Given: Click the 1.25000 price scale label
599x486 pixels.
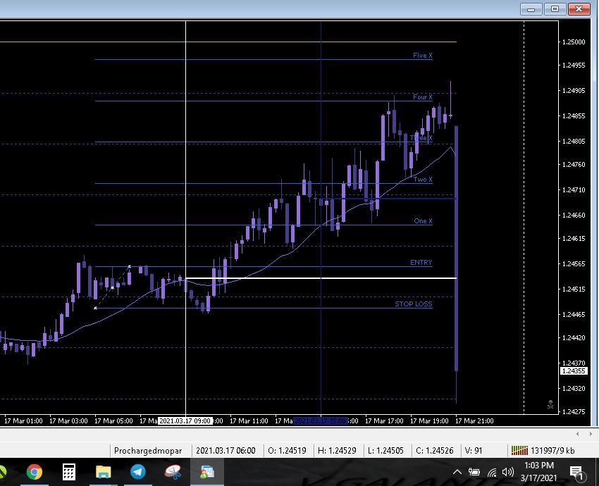Looking at the screenshot, I should pyautogui.click(x=574, y=42).
